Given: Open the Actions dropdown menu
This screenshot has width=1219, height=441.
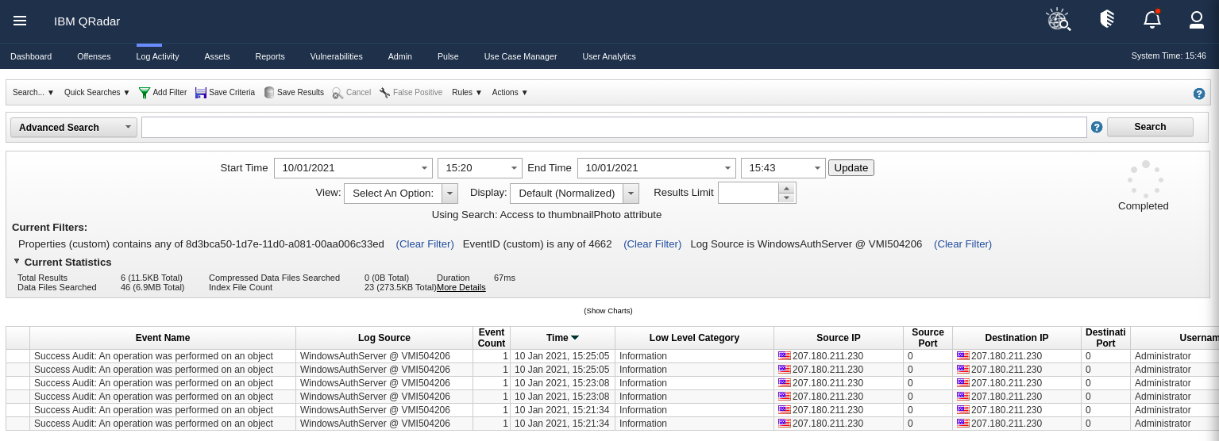Looking at the screenshot, I should click(x=510, y=93).
